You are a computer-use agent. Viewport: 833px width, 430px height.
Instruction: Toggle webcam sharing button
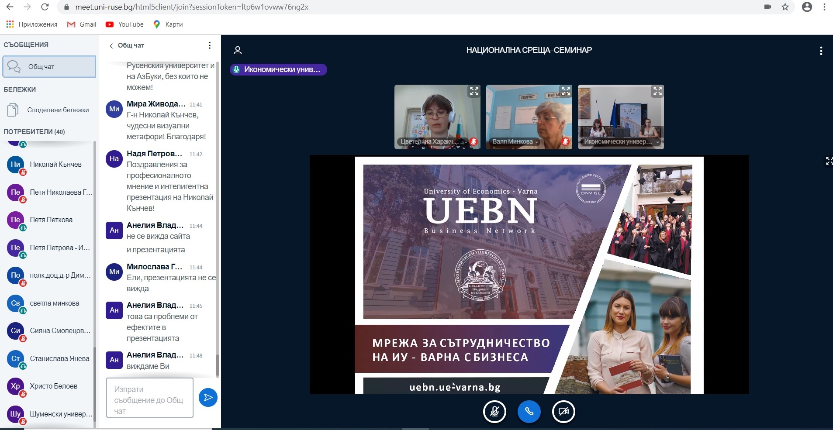click(x=563, y=412)
